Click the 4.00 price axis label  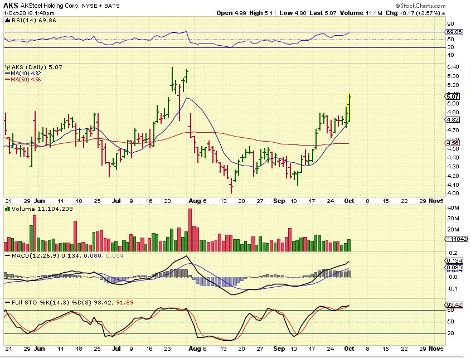(453, 193)
